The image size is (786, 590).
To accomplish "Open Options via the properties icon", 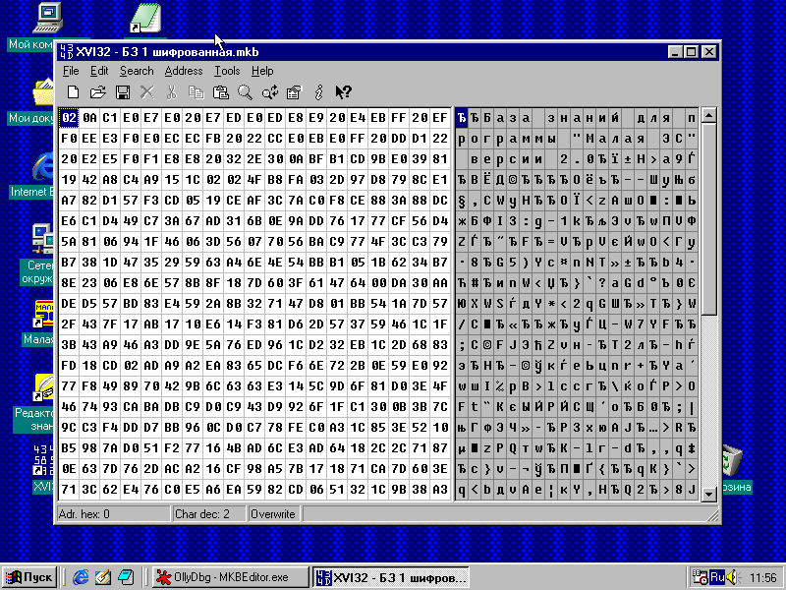I will [x=294, y=92].
